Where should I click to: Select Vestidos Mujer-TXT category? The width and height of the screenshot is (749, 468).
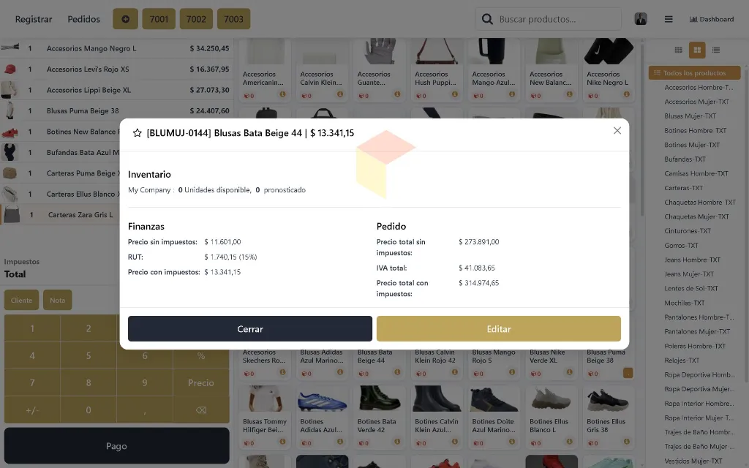[693, 461]
